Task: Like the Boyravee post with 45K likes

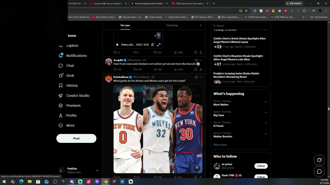Action: pyautogui.click(x=158, y=69)
